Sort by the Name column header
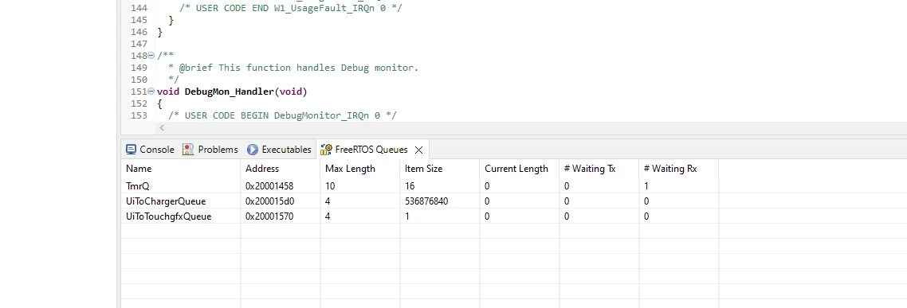This screenshot has height=308, width=907. [x=180, y=169]
